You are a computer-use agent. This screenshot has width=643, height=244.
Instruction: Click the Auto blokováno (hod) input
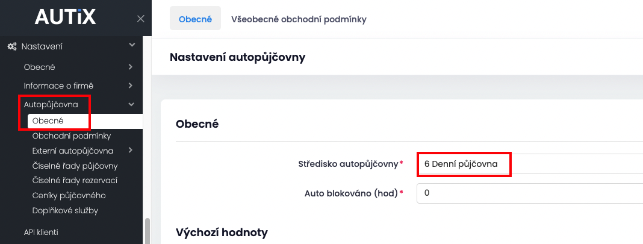[x=529, y=193]
